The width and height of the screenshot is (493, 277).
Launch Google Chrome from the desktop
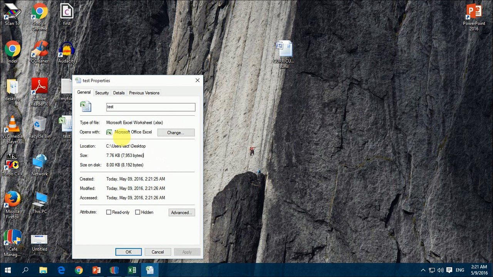(x=40, y=17)
